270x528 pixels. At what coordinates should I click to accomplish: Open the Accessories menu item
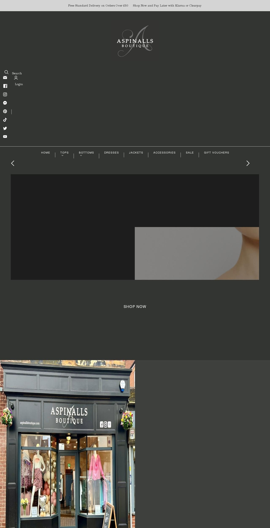164,153
